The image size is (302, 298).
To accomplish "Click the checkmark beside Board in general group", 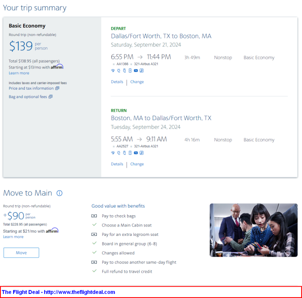I will coord(94,243).
